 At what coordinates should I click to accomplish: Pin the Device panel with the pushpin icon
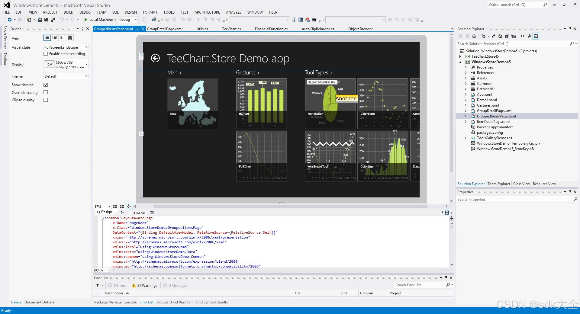coord(82,29)
